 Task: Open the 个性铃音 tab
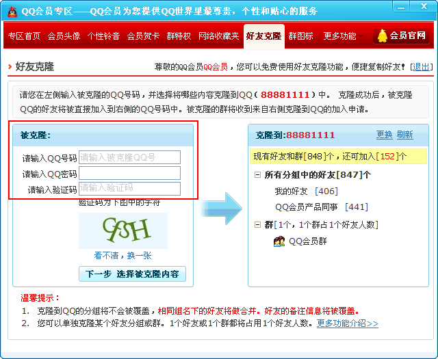[x=103, y=36]
